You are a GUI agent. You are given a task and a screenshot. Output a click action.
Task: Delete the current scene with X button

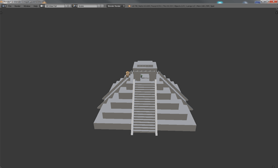tap(102, 6)
